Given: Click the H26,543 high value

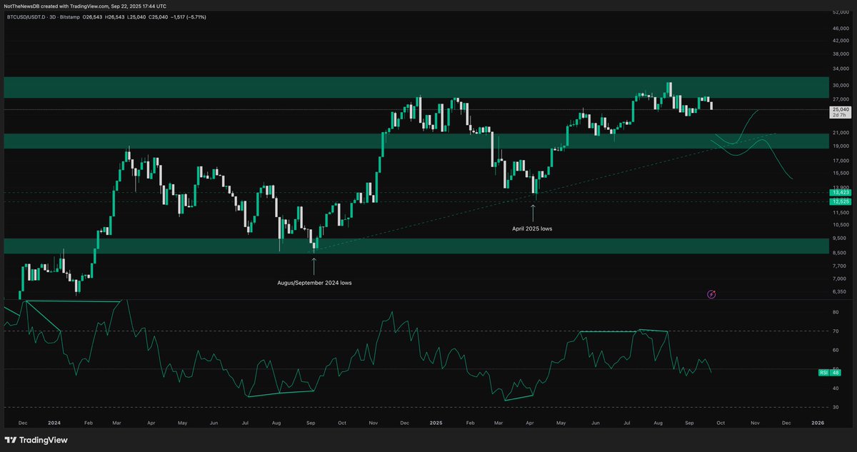Looking at the screenshot, I should [x=114, y=17].
